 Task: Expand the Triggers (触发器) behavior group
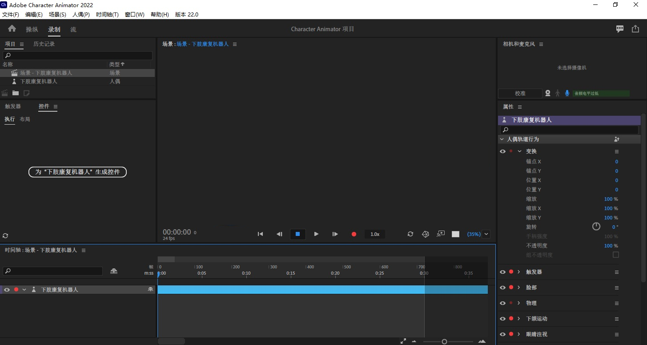coord(519,272)
